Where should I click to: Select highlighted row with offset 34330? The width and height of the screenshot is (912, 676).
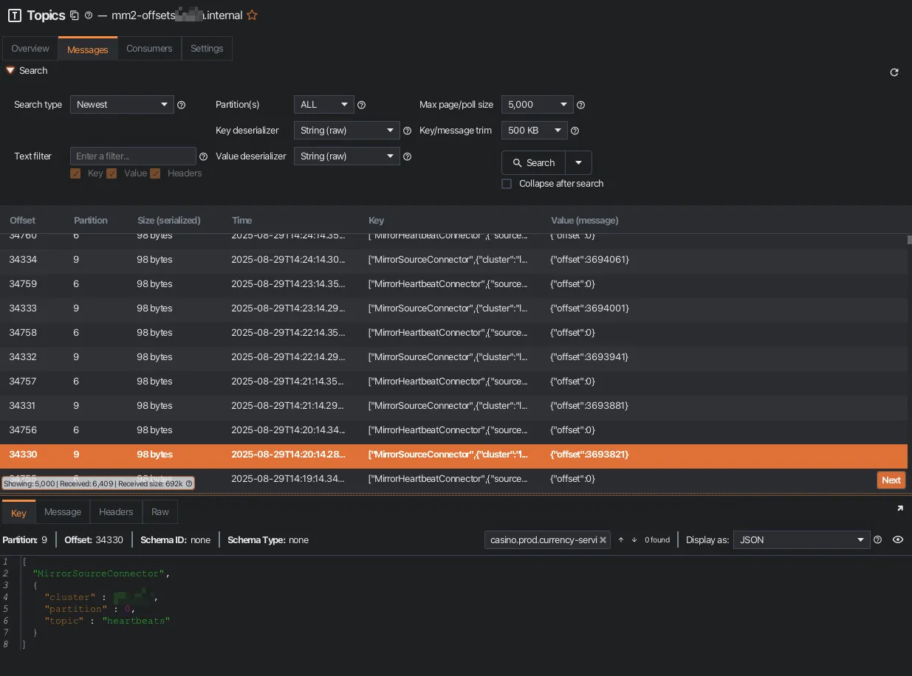(x=453, y=455)
